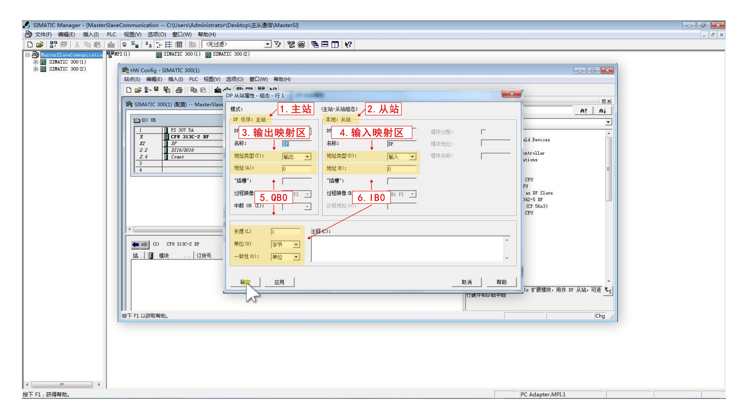748x420 pixels.
Task: Open 帮助(H) menu in HW Config
Action: 282,79
